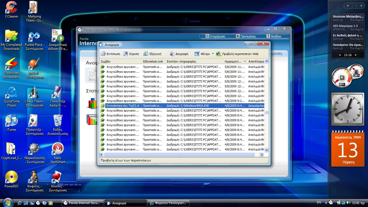Click the Φίλτρο filter icon
This screenshot has height=207, width=368.
[x=197, y=54]
